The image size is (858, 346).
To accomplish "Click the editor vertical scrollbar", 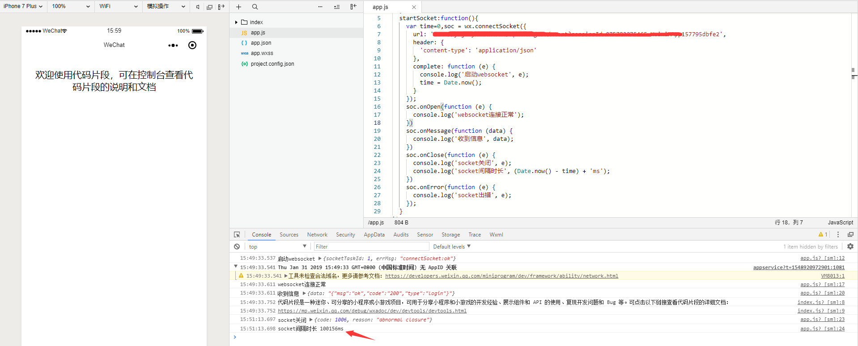I will point(854,115).
